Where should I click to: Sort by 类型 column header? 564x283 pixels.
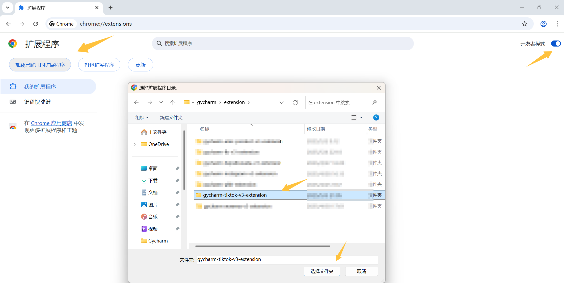pyautogui.click(x=373, y=129)
